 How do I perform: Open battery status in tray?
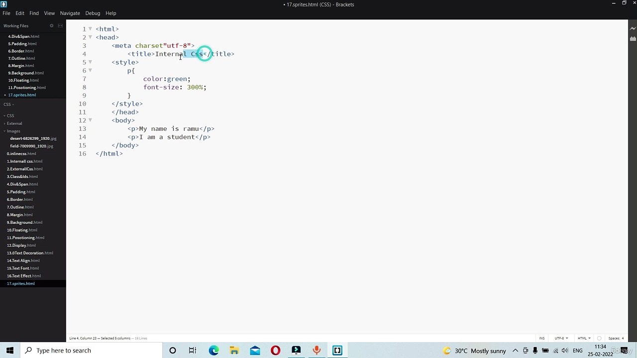click(545, 351)
